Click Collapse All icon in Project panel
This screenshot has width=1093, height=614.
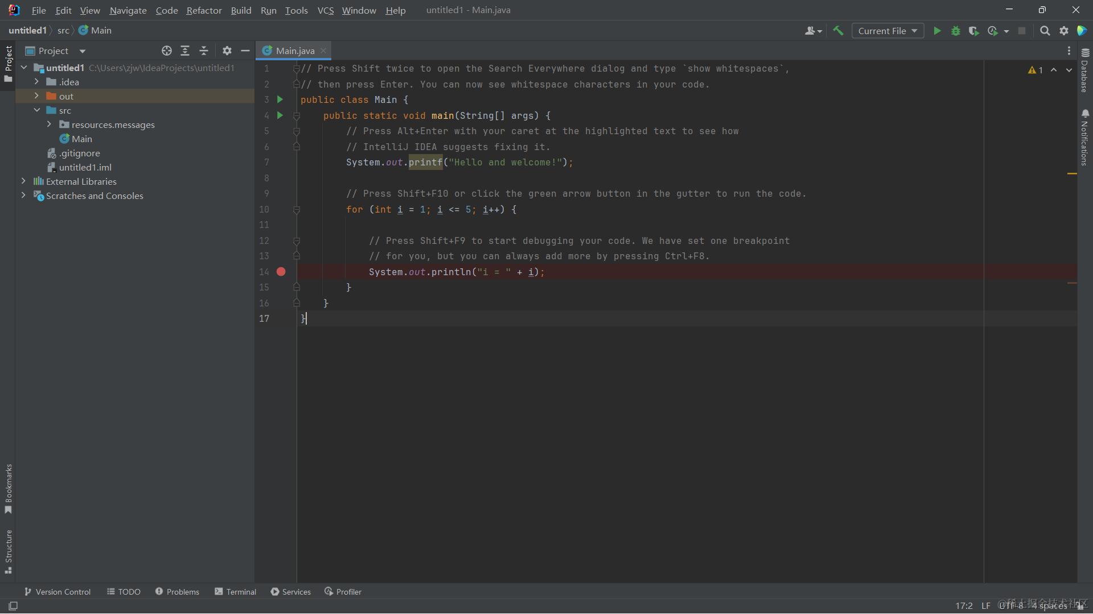204,51
